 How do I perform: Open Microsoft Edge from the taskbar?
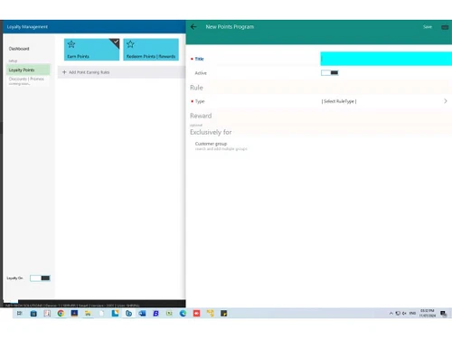click(x=183, y=314)
